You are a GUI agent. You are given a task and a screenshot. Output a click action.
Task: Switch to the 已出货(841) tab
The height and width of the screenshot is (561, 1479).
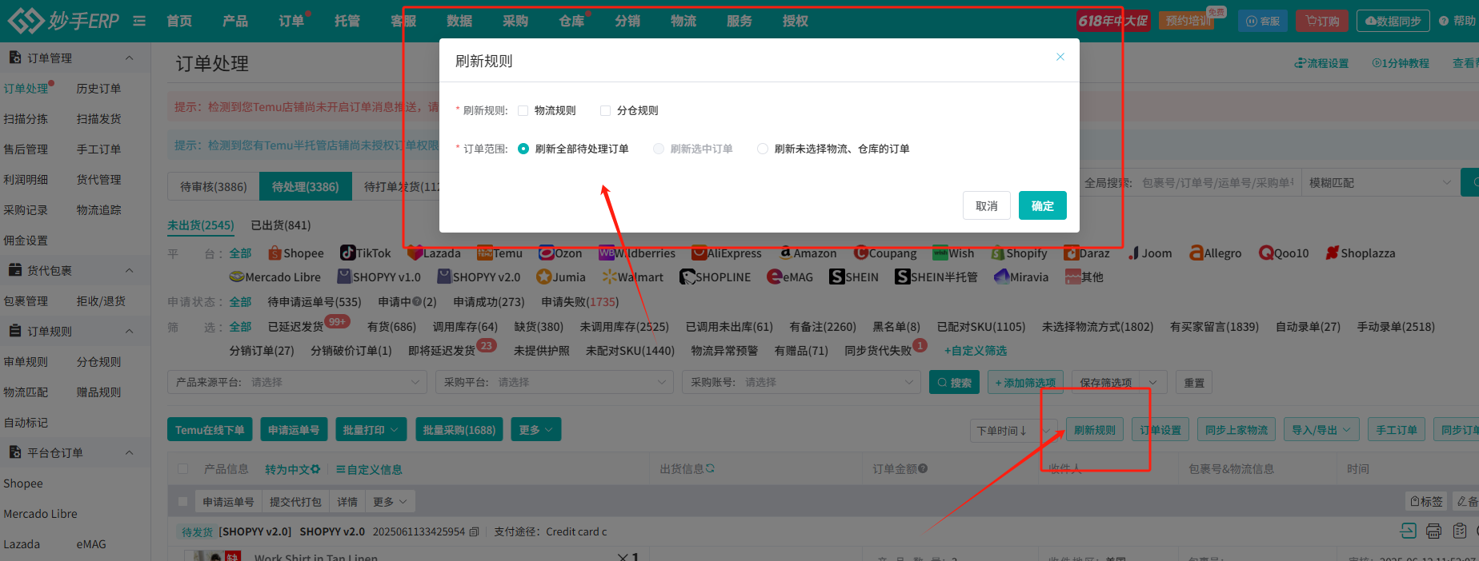(281, 225)
